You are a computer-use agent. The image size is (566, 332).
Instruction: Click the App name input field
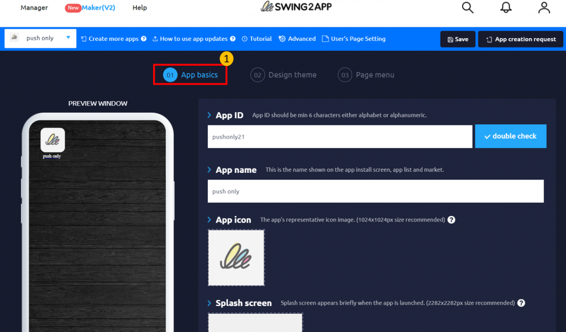[x=375, y=191]
